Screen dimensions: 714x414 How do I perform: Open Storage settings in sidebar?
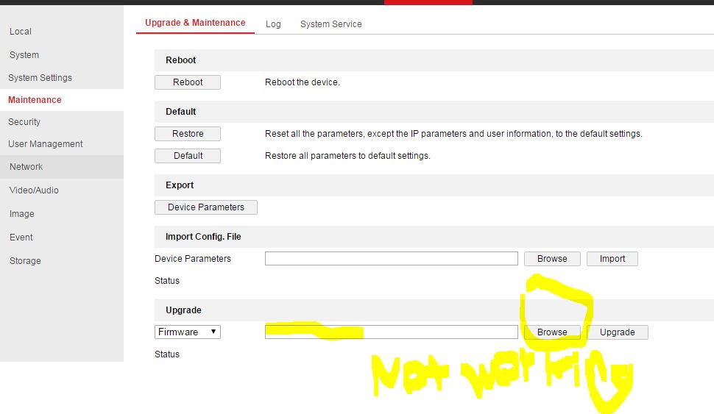(x=25, y=261)
